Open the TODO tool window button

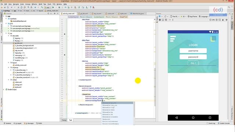(x=39, y=123)
